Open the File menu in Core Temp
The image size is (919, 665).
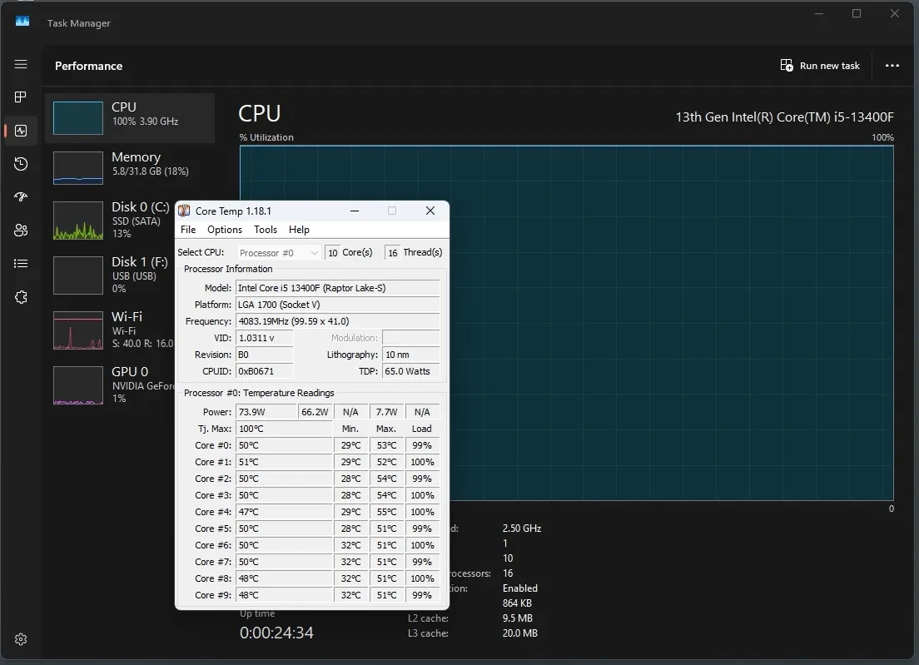click(188, 230)
